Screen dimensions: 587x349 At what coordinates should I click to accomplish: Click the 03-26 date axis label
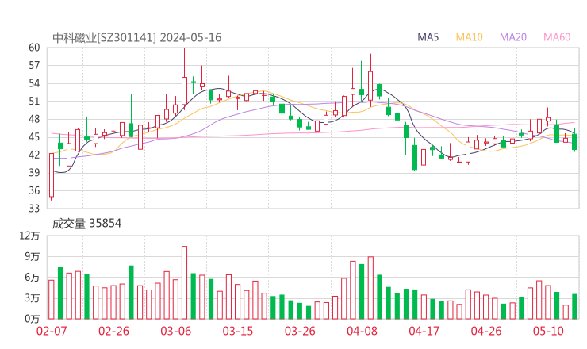click(x=300, y=331)
